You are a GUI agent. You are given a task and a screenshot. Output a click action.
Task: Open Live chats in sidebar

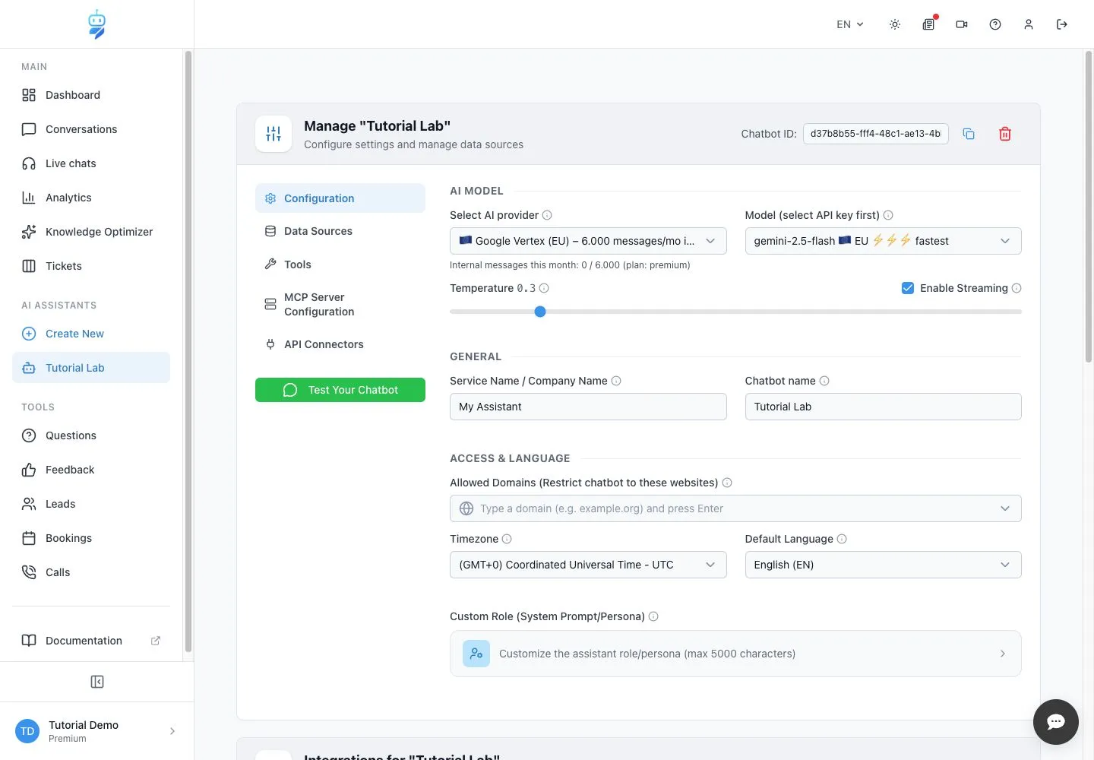point(91,163)
